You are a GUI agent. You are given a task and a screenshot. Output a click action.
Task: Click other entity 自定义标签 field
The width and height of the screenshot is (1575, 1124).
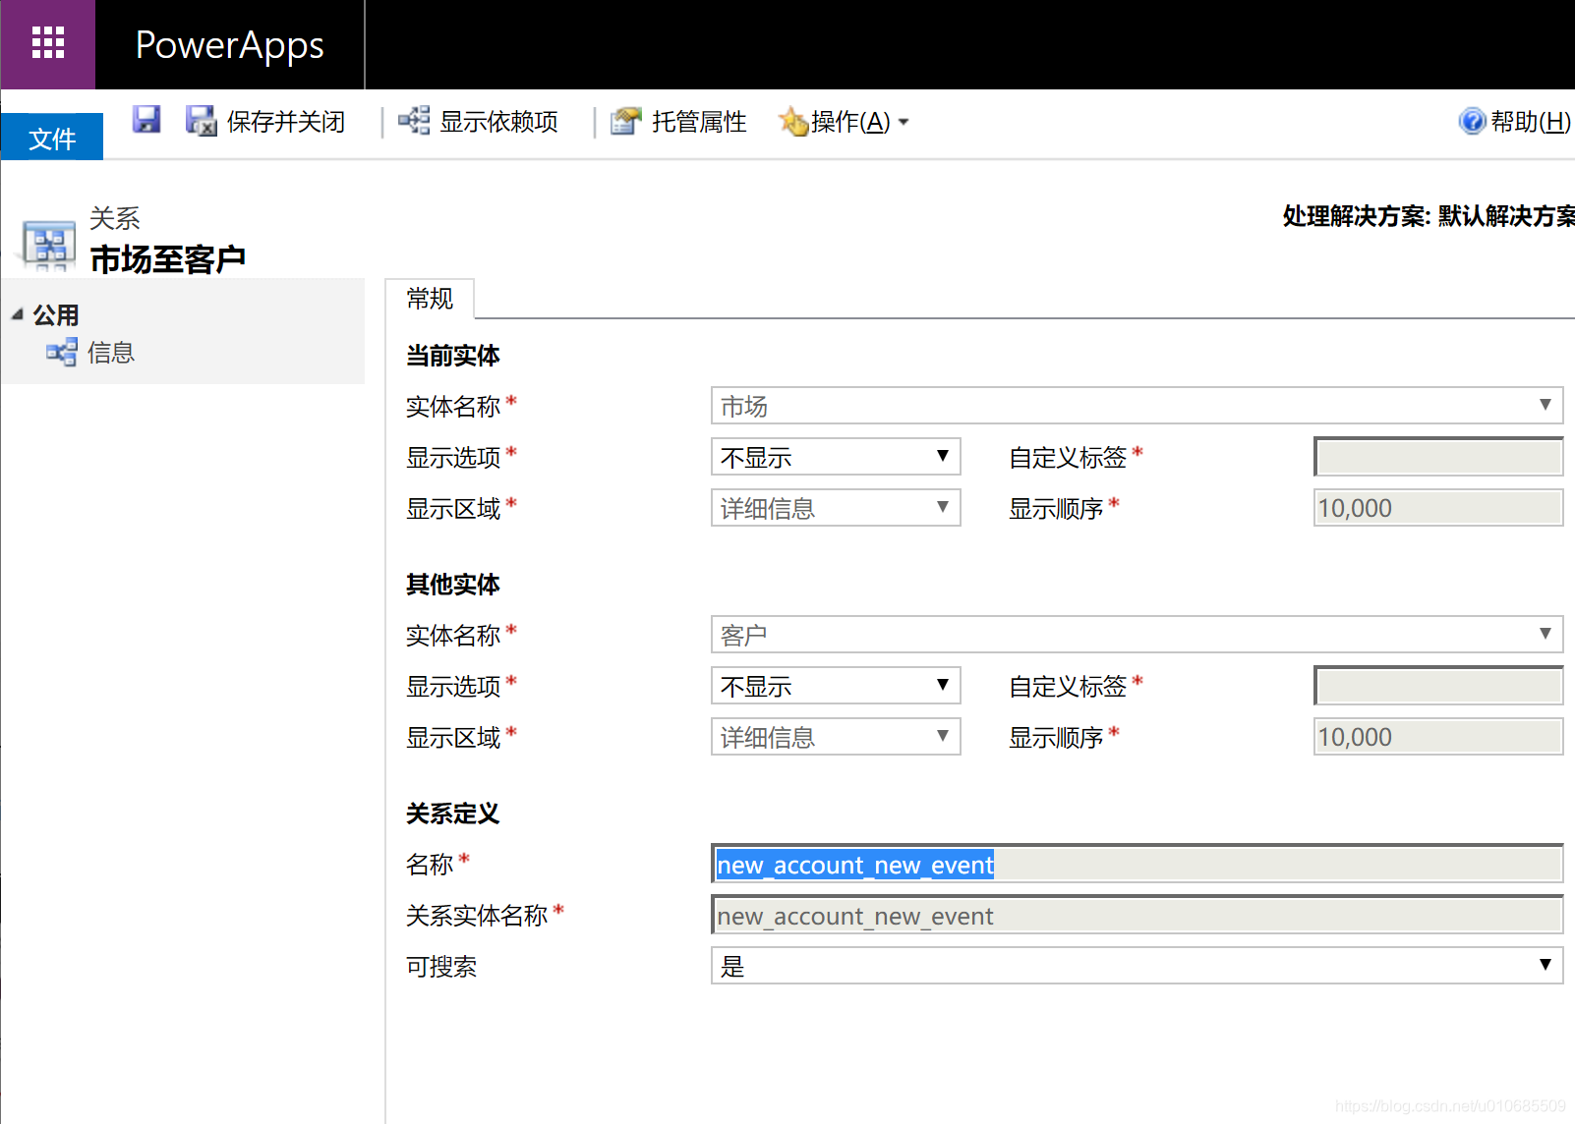1438,686
